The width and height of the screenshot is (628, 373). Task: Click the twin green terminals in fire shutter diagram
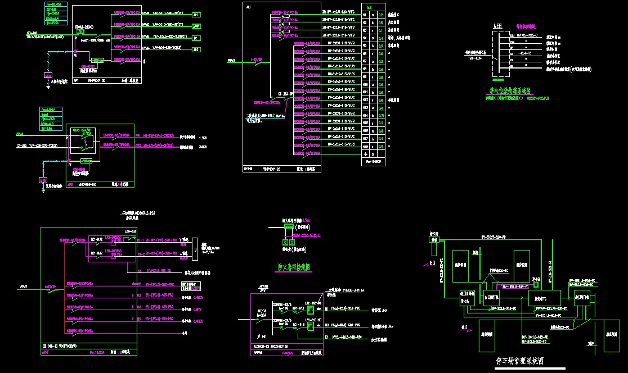coord(288,243)
